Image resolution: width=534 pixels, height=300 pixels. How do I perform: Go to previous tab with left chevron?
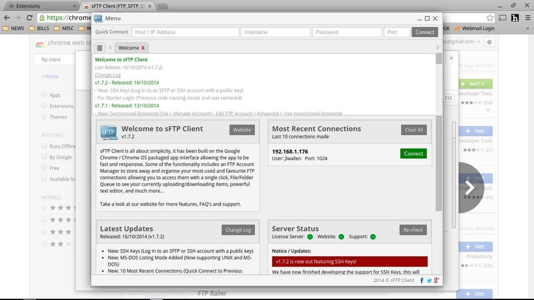click(x=110, y=47)
